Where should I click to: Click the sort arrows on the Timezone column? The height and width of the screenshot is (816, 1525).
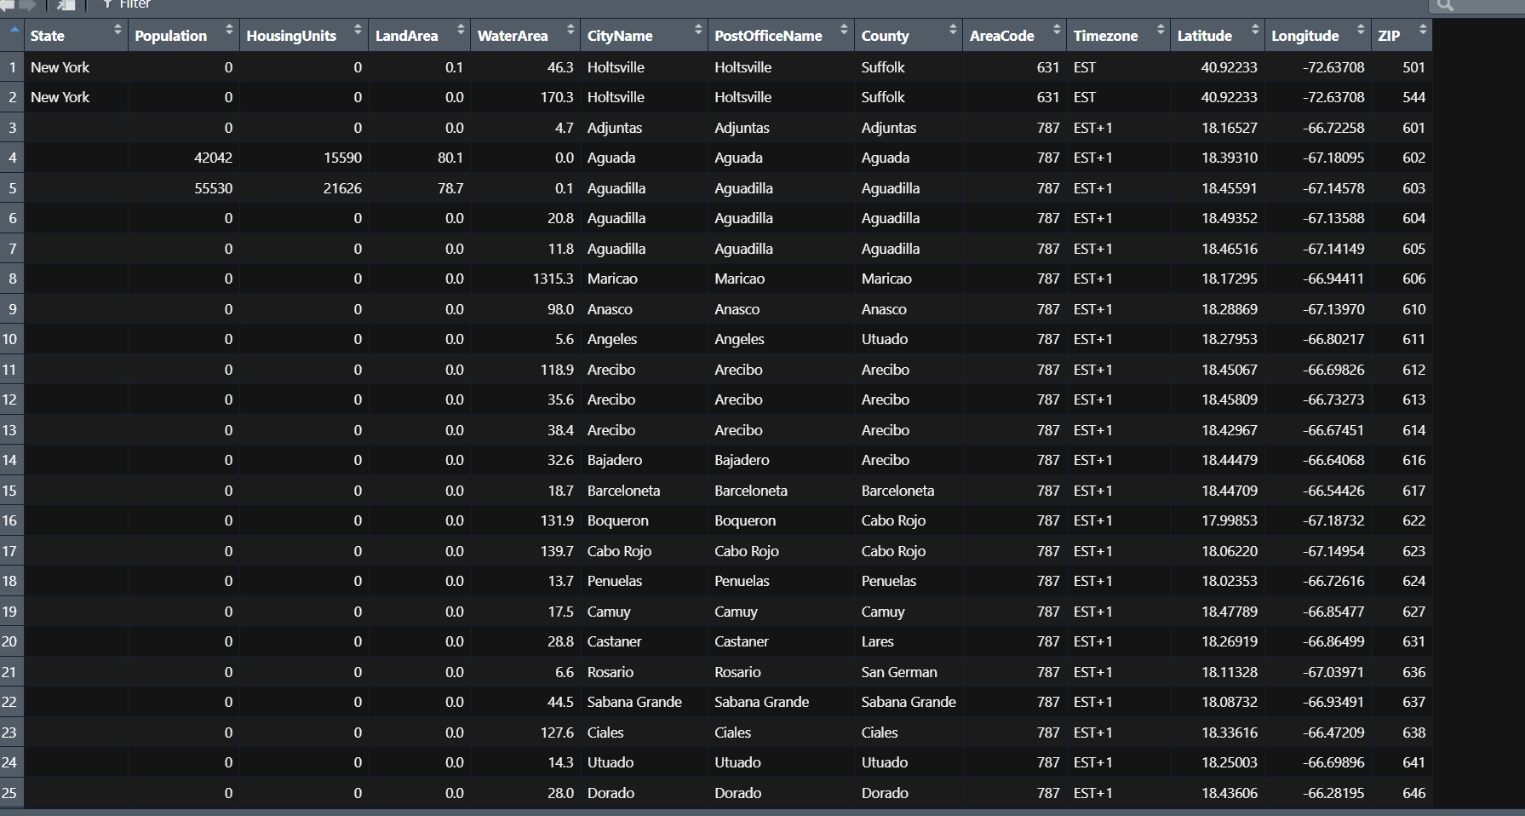coord(1159,35)
